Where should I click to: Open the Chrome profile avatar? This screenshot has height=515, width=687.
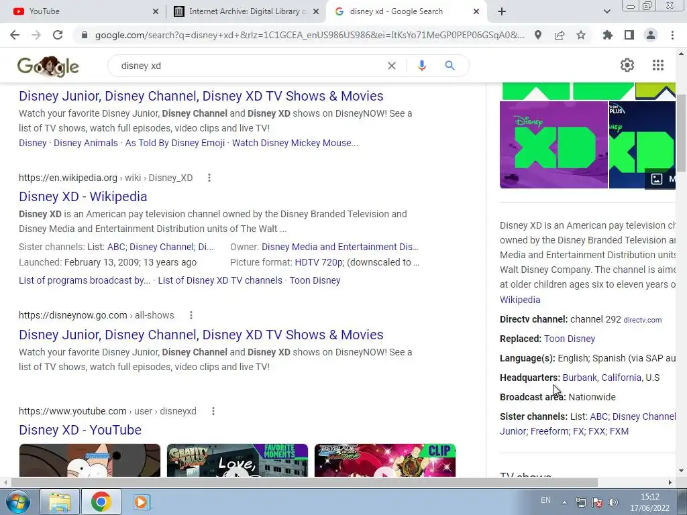coord(651,35)
